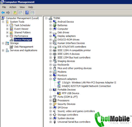The width and height of the screenshot is (132, 127).
Task: Expand the Display adapters category
Action: point(51,36)
